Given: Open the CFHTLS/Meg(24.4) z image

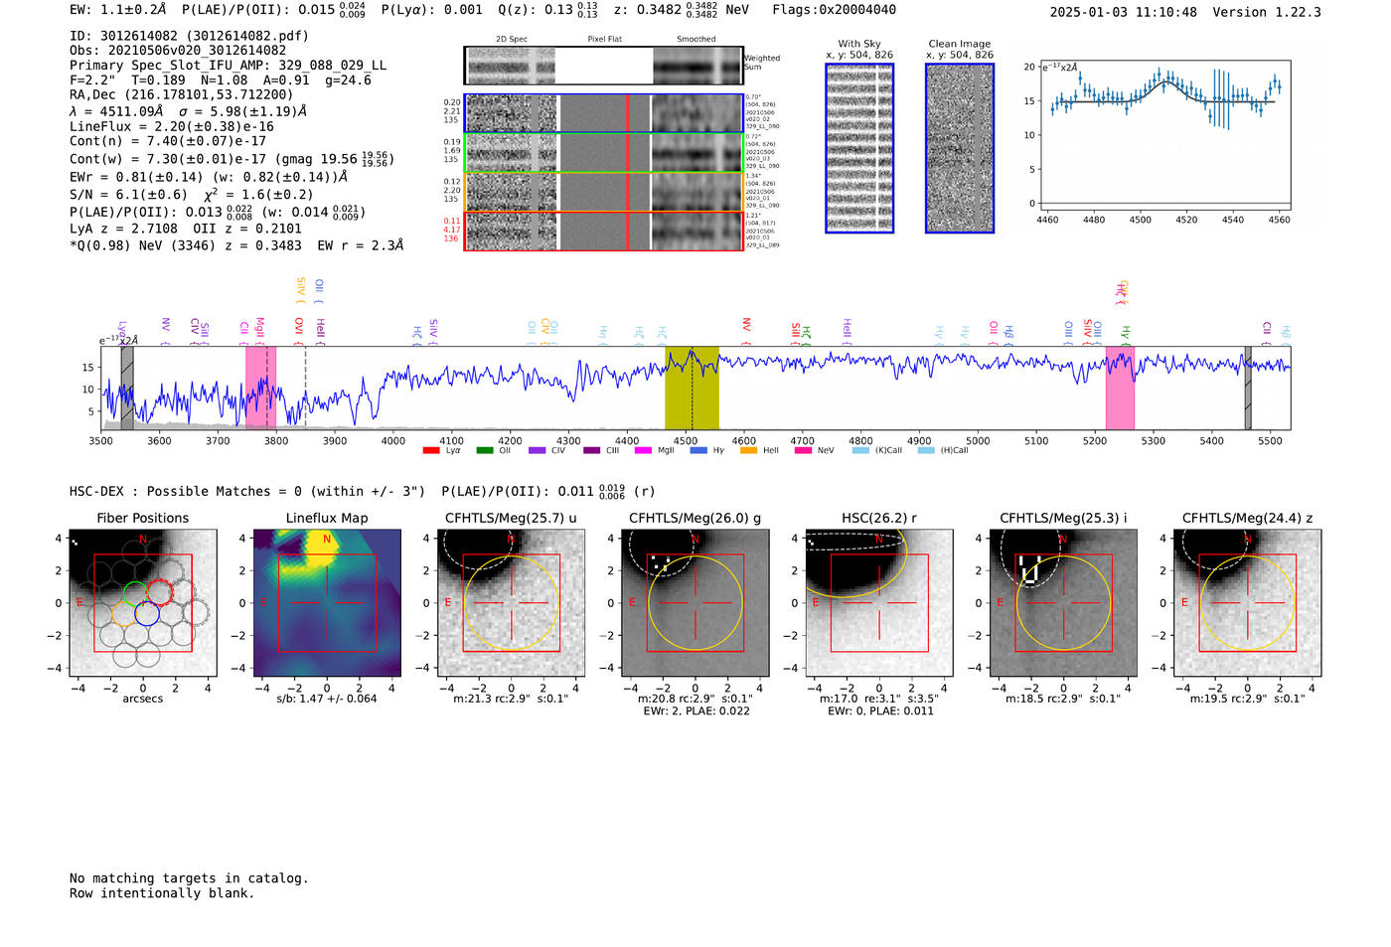Looking at the screenshot, I should [x=1247, y=602].
